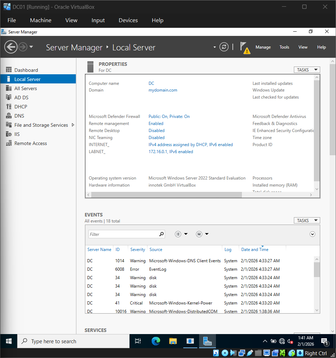This screenshot has height=358, width=336.
Task: Click the IIS sidebar icon
Action: click(x=9, y=134)
